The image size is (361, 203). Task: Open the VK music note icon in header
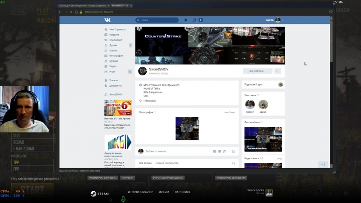coord(194,20)
